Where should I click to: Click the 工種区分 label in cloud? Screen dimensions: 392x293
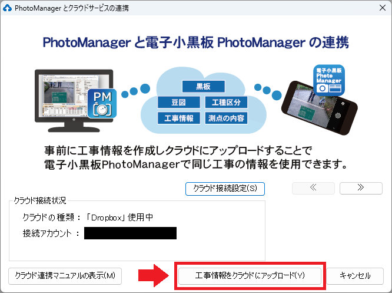(x=226, y=102)
